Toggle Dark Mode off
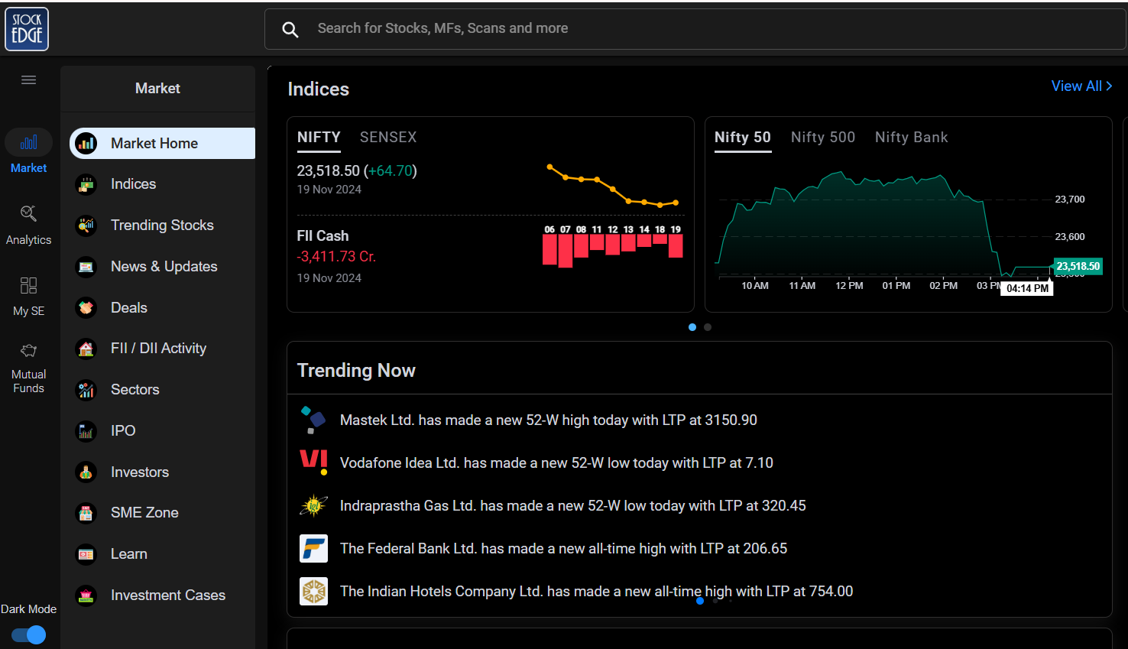Image resolution: width=1128 pixels, height=649 pixels. click(28, 635)
